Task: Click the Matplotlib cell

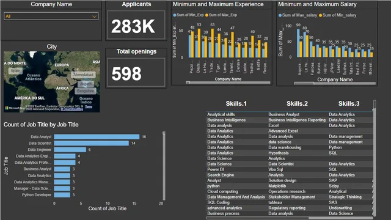Action: [x=277, y=186]
